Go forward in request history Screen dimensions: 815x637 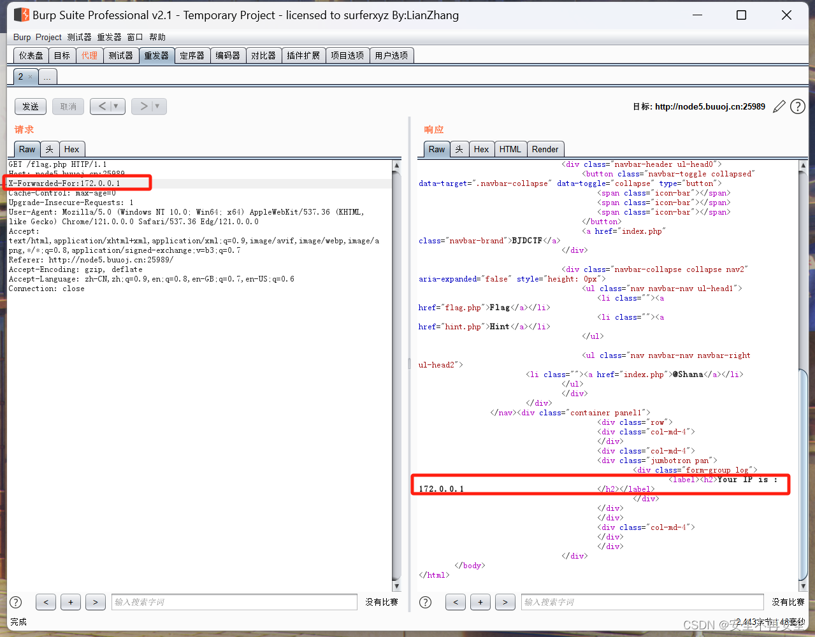click(x=143, y=106)
